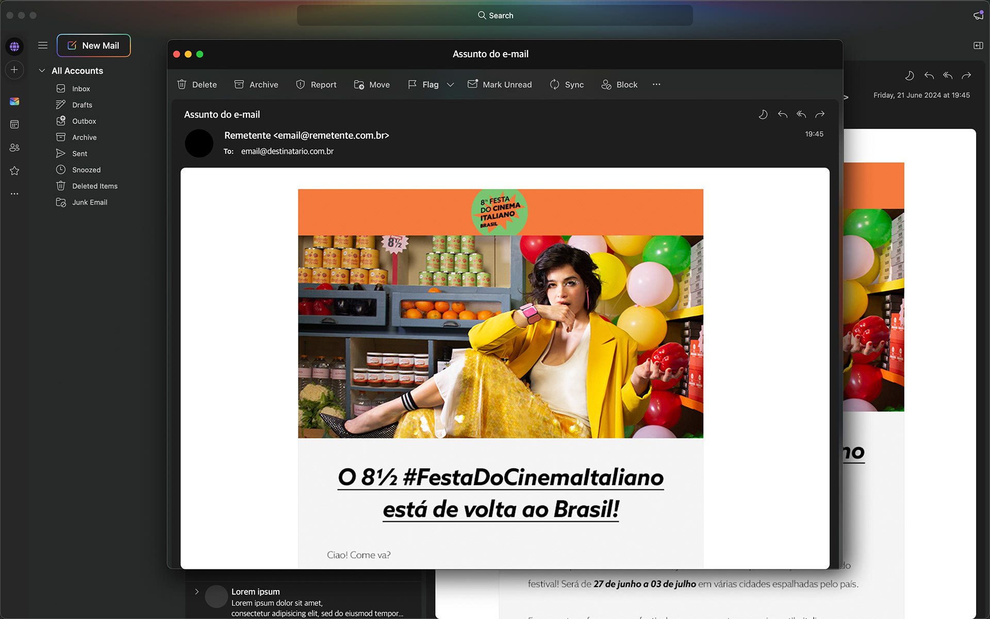Toggle the sidebar hamburger menu
Image resolution: width=990 pixels, height=619 pixels.
tap(43, 45)
